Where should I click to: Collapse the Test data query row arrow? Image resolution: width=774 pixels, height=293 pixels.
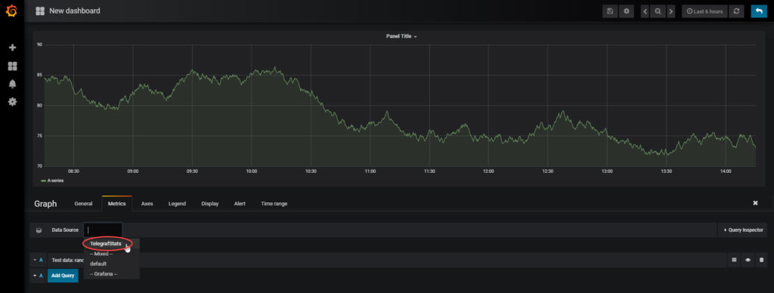tap(35, 260)
